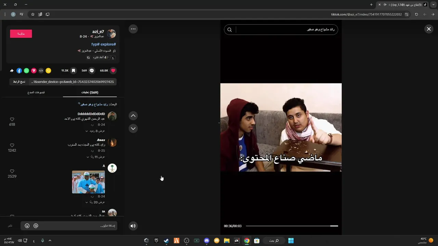Viewport: 438px width, 246px height.
Task: Open comments via the speech bubble icon
Action: tap(92, 71)
